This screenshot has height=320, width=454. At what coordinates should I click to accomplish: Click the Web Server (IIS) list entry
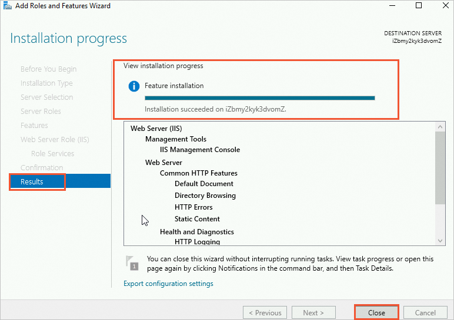156,129
